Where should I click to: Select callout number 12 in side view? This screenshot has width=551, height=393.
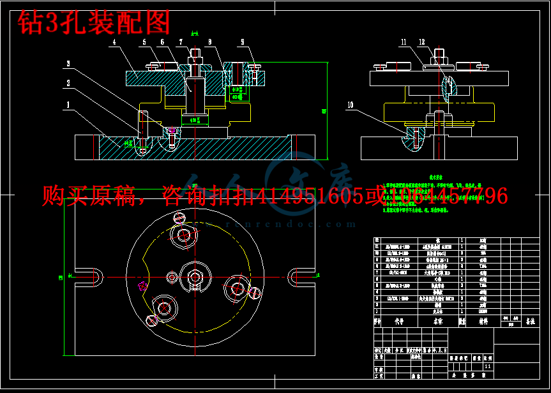[x=421, y=43]
